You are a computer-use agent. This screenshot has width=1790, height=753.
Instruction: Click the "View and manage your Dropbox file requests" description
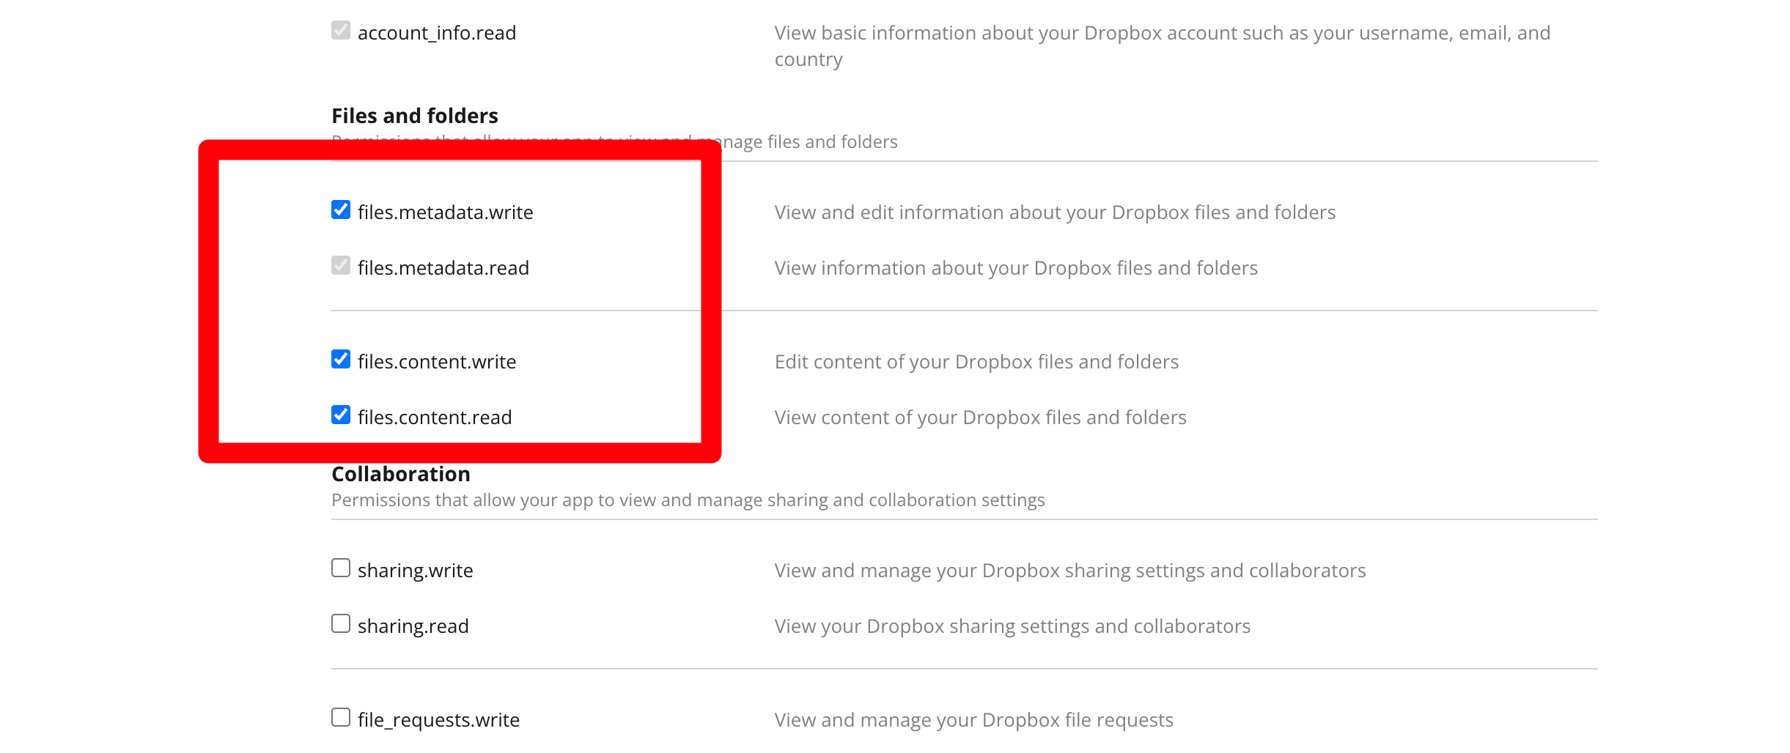(973, 720)
